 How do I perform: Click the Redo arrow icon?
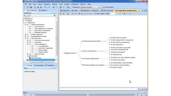tap(49, 7)
